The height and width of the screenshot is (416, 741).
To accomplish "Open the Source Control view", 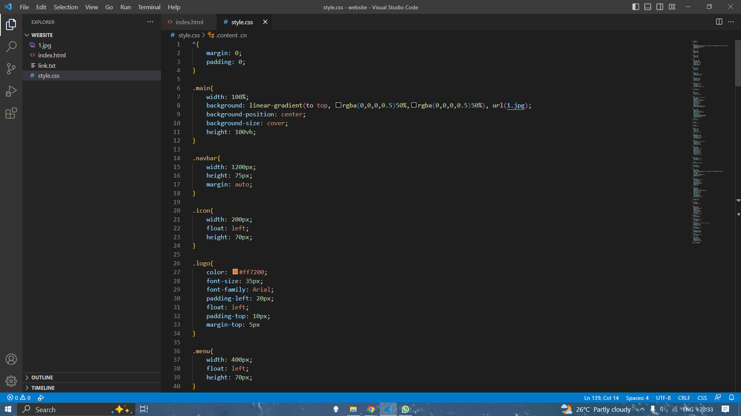I will click(11, 68).
